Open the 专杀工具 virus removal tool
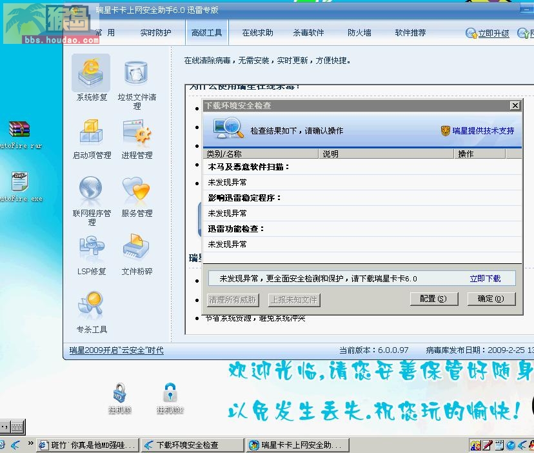534x453 pixels. pyautogui.click(x=92, y=312)
